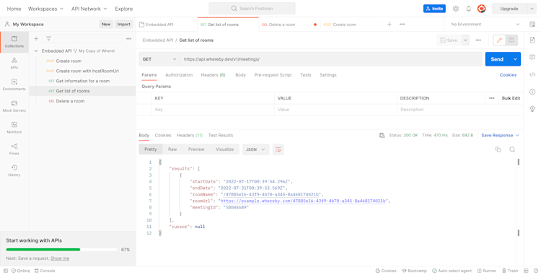Open the Collections sidebar panel
This screenshot has width=541, height=275.
pyautogui.click(x=14, y=42)
